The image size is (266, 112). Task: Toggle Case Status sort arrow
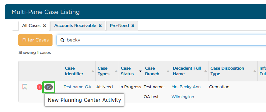[x=140, y=71]
